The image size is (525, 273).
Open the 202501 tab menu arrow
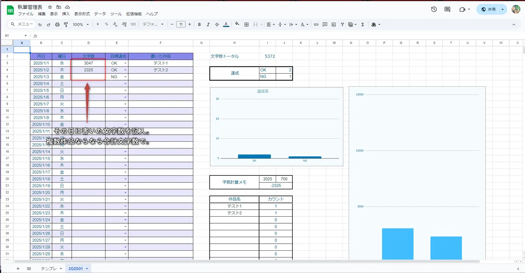[87, 268]
